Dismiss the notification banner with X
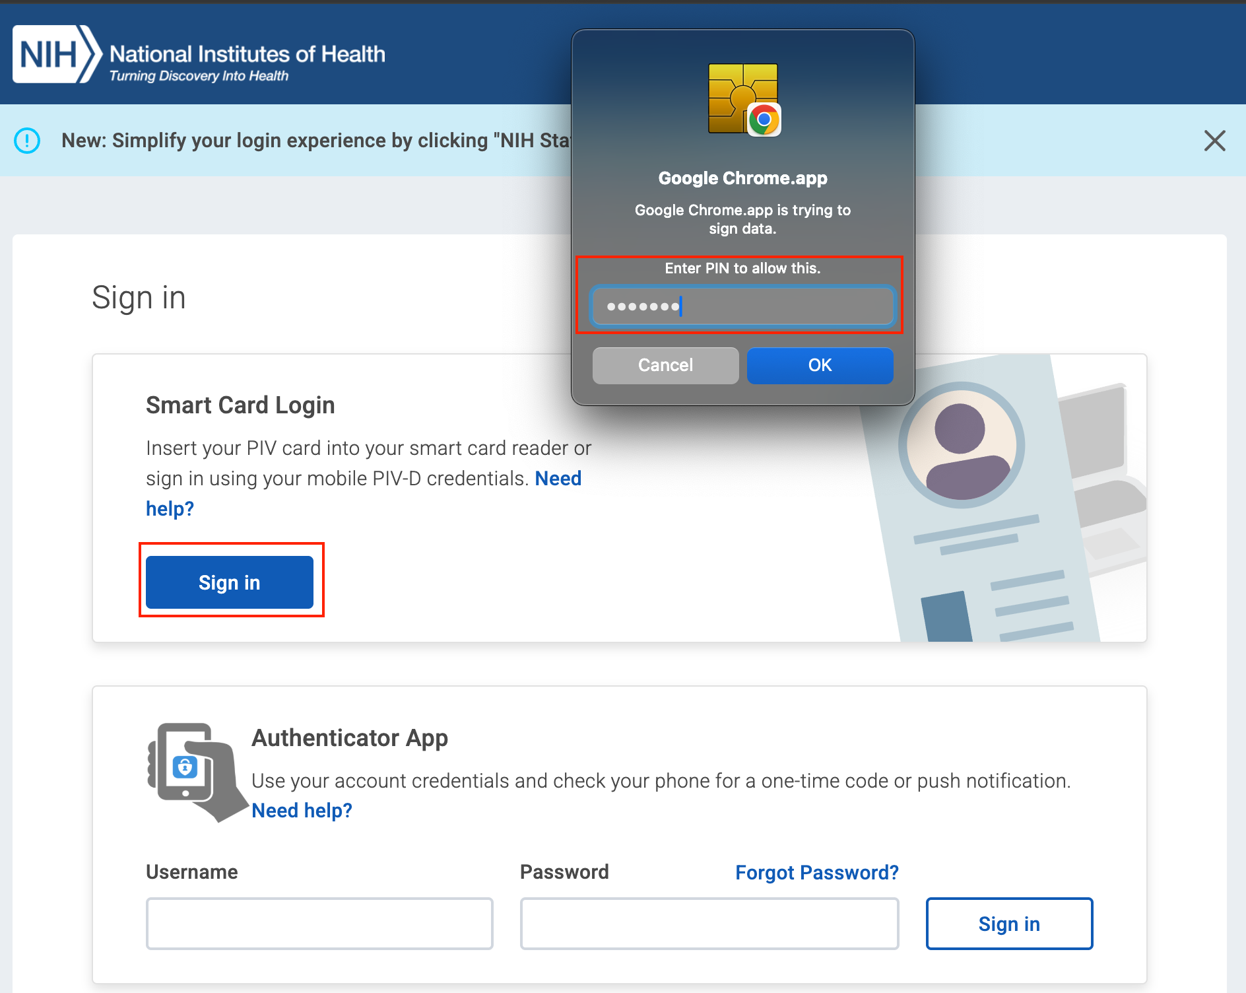The height and width of the screenshot is (993, 1246). (1214, 141)
